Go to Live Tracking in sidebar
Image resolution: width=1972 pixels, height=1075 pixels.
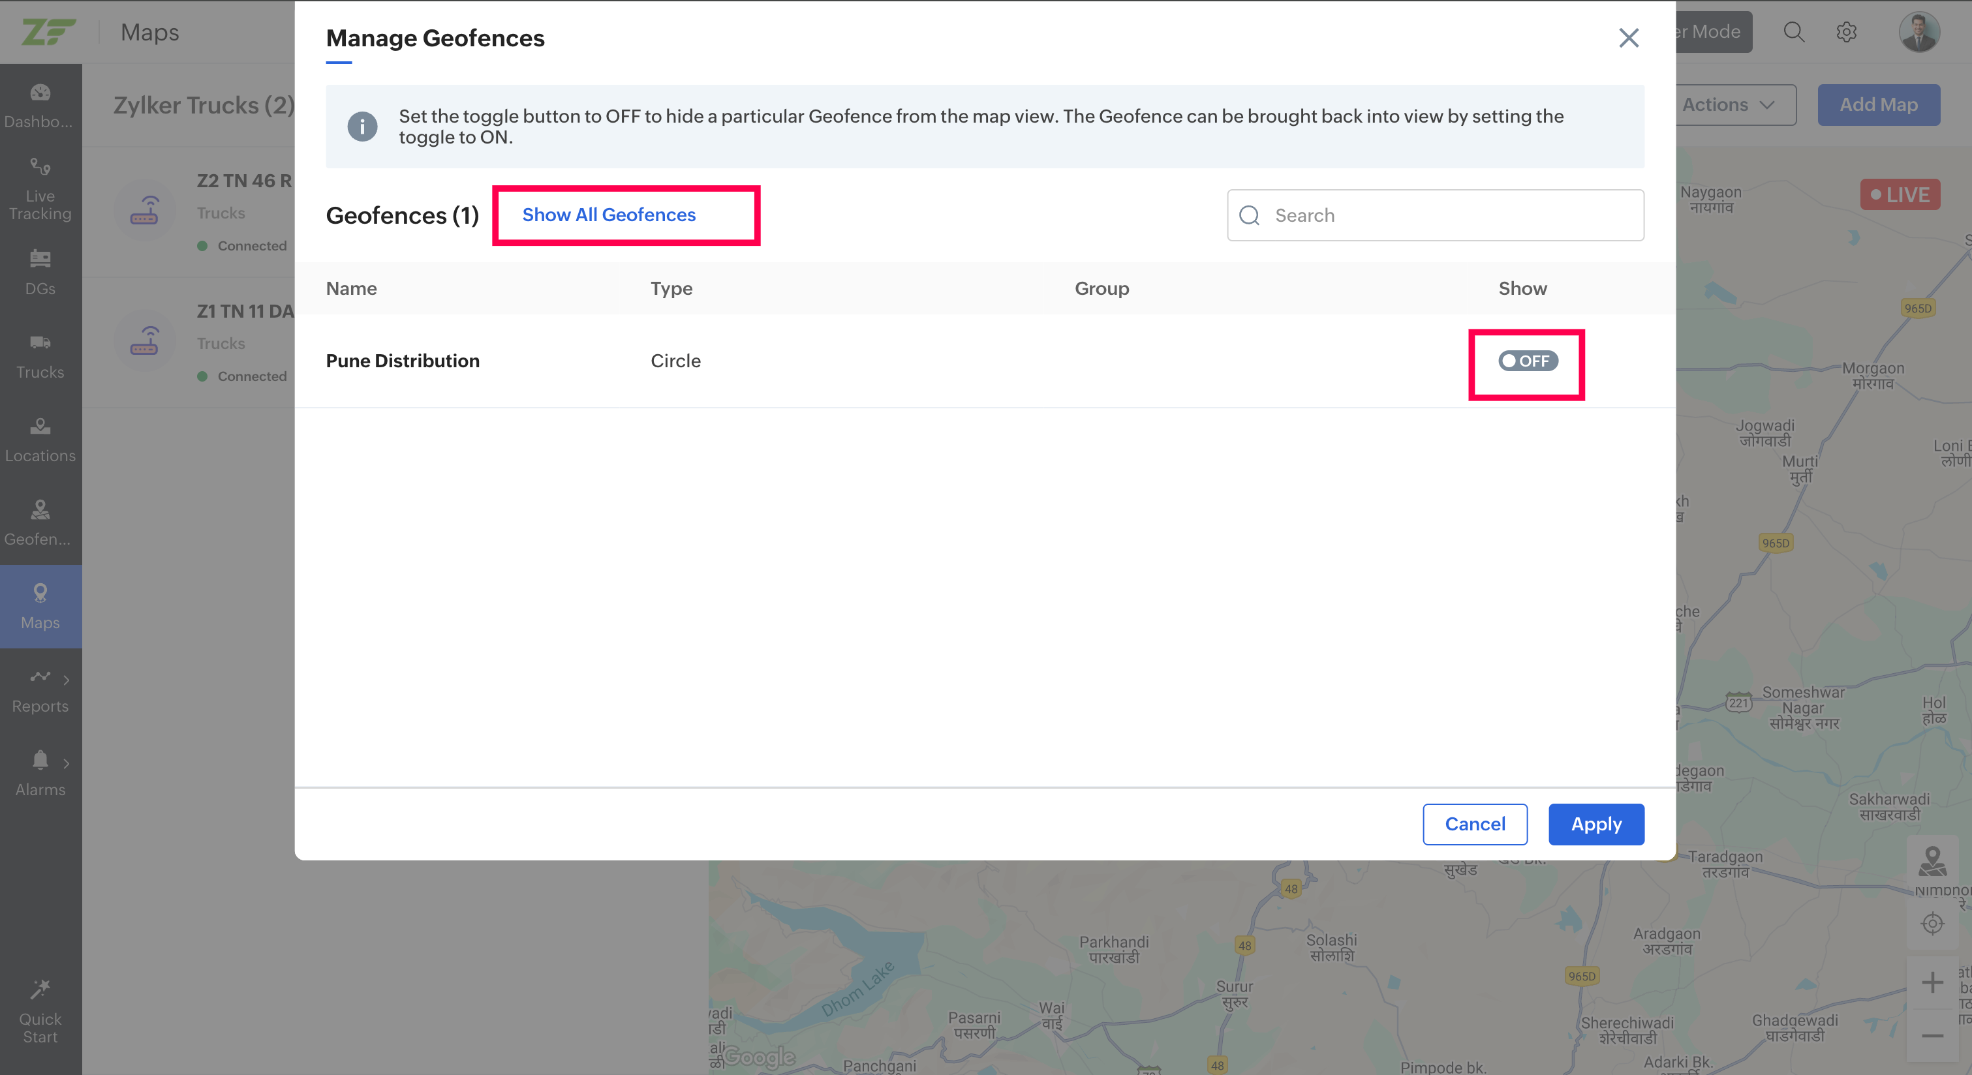40,189
